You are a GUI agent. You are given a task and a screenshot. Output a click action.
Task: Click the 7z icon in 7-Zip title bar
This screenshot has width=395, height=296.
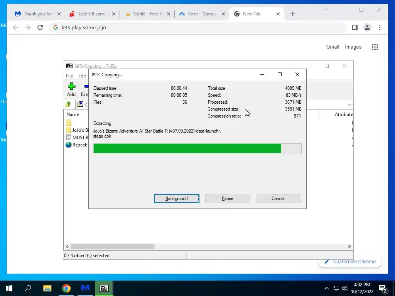point(69,66)
